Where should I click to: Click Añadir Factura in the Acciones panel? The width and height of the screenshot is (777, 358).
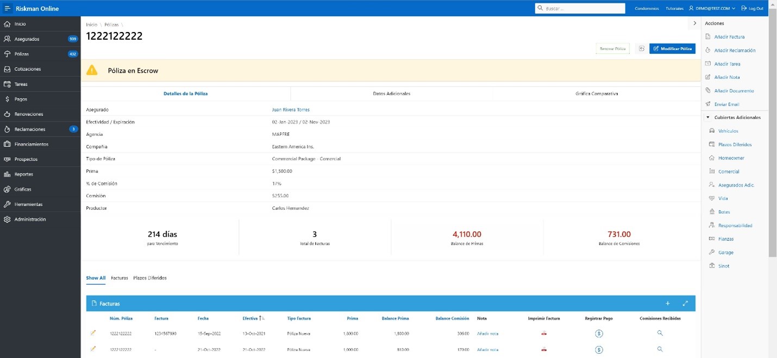coord(729,37)
